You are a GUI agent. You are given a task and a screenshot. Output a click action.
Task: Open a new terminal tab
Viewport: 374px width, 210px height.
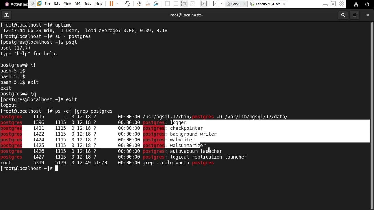[x=6, y=15]
